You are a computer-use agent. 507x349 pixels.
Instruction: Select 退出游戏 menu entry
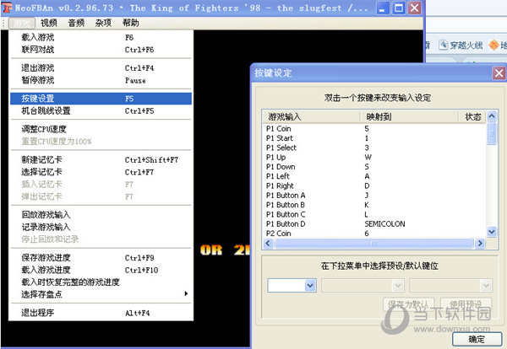click(101, 68)
